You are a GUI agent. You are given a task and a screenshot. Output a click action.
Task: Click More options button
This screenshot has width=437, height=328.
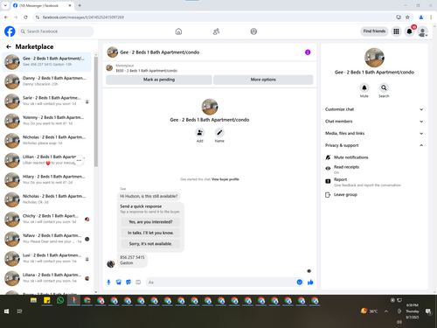point(263,80)
